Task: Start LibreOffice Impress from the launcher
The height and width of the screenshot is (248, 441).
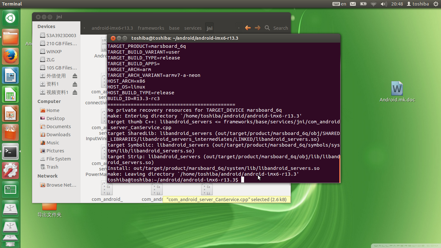Action: (10, 114)
